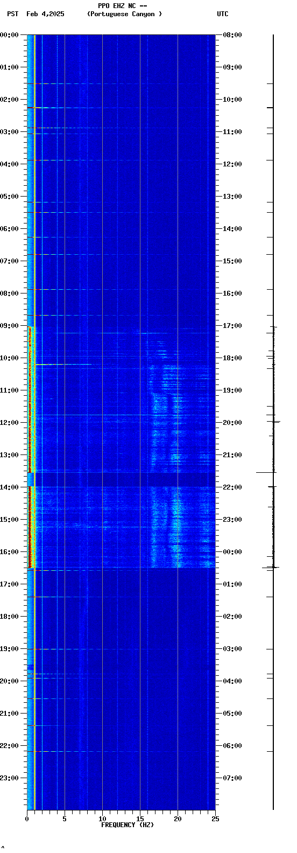Click the 14:00 PST time label

9,487
